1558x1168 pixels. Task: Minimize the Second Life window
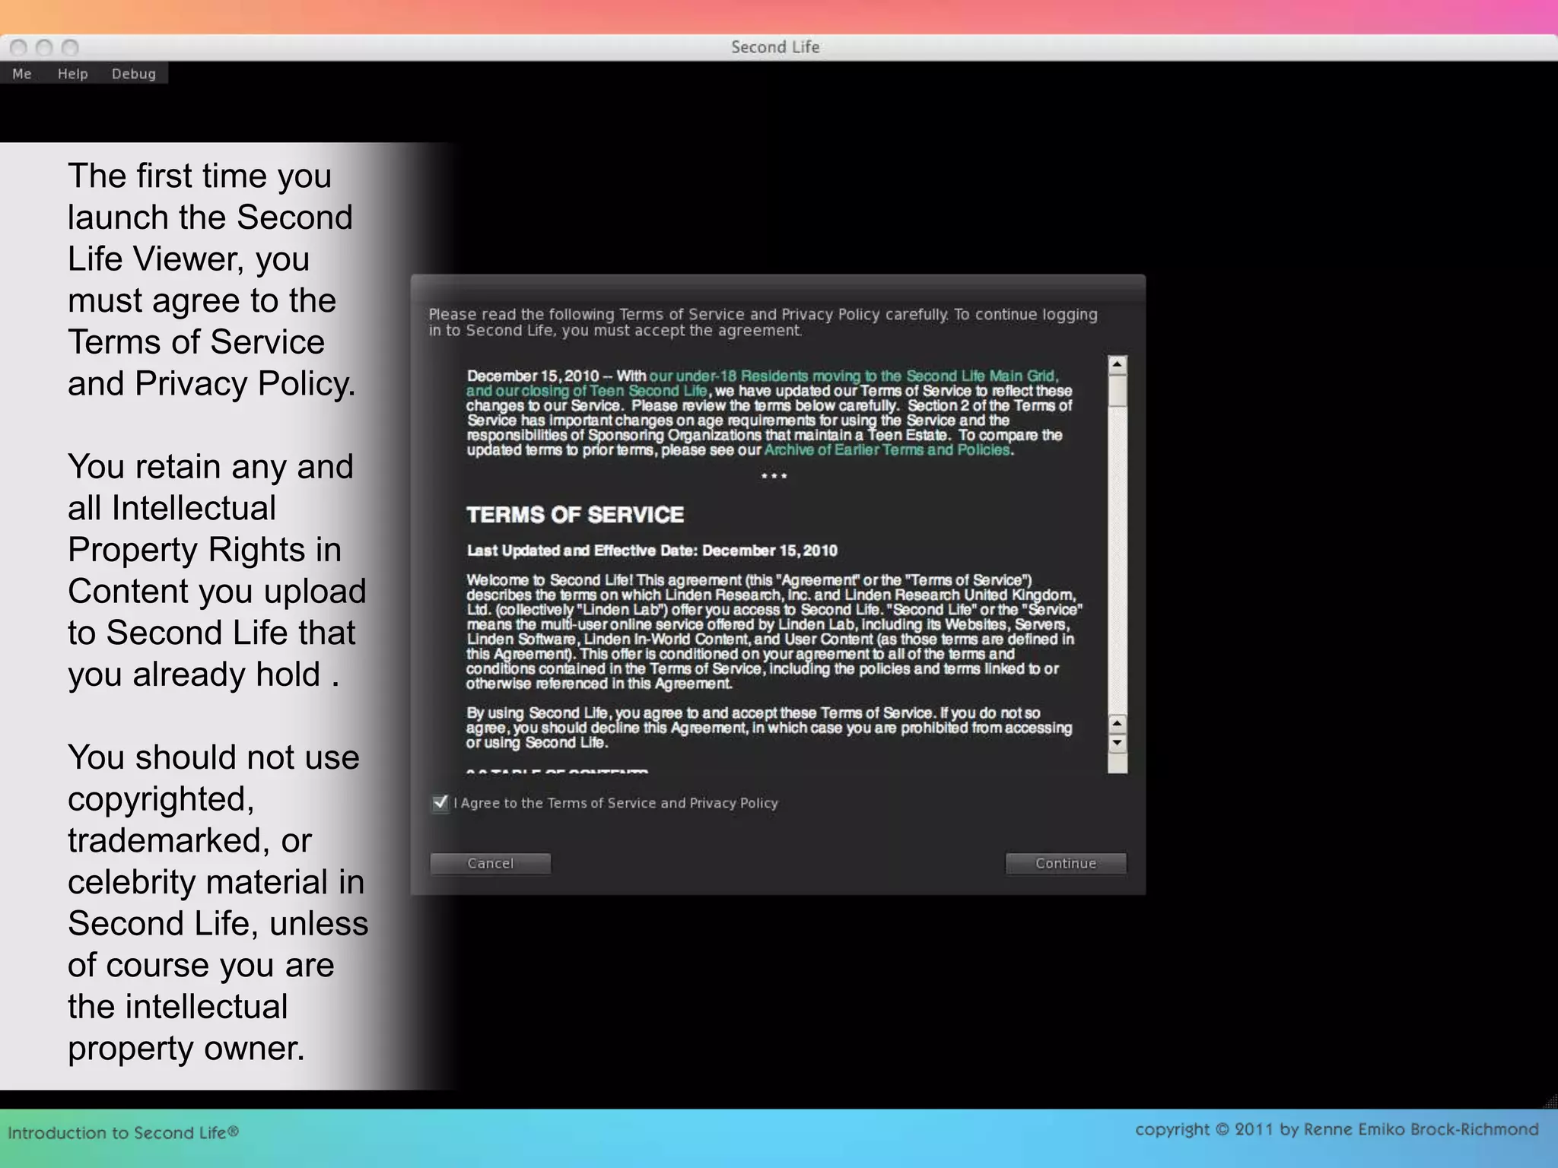click(x=44, y=48)
